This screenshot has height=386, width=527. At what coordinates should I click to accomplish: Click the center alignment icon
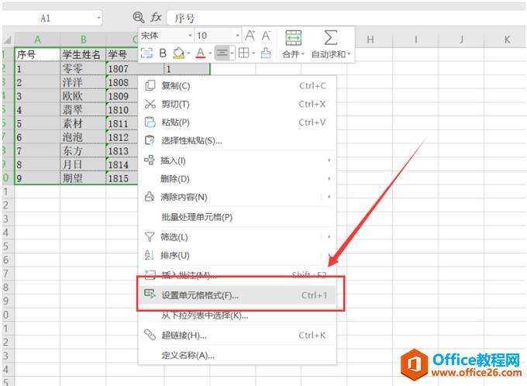[222, 53]
